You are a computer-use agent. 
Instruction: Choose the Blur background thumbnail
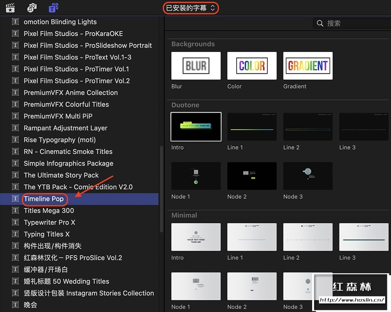[196, 66]
